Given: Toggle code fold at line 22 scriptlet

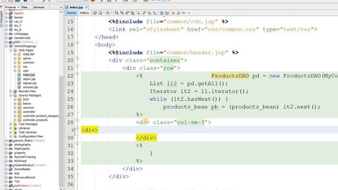Looking at the screenshot, I should pyautogui.click(x=77, y=74).
